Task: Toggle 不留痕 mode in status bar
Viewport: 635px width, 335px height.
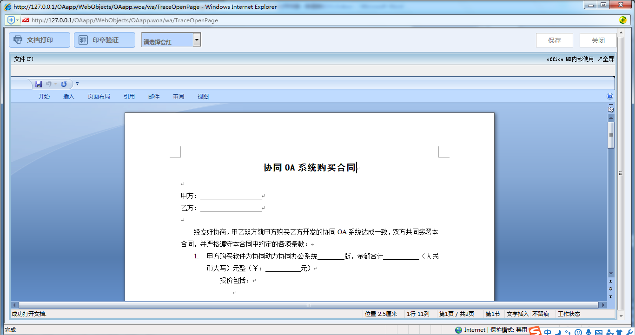Action: coord(541,314)
